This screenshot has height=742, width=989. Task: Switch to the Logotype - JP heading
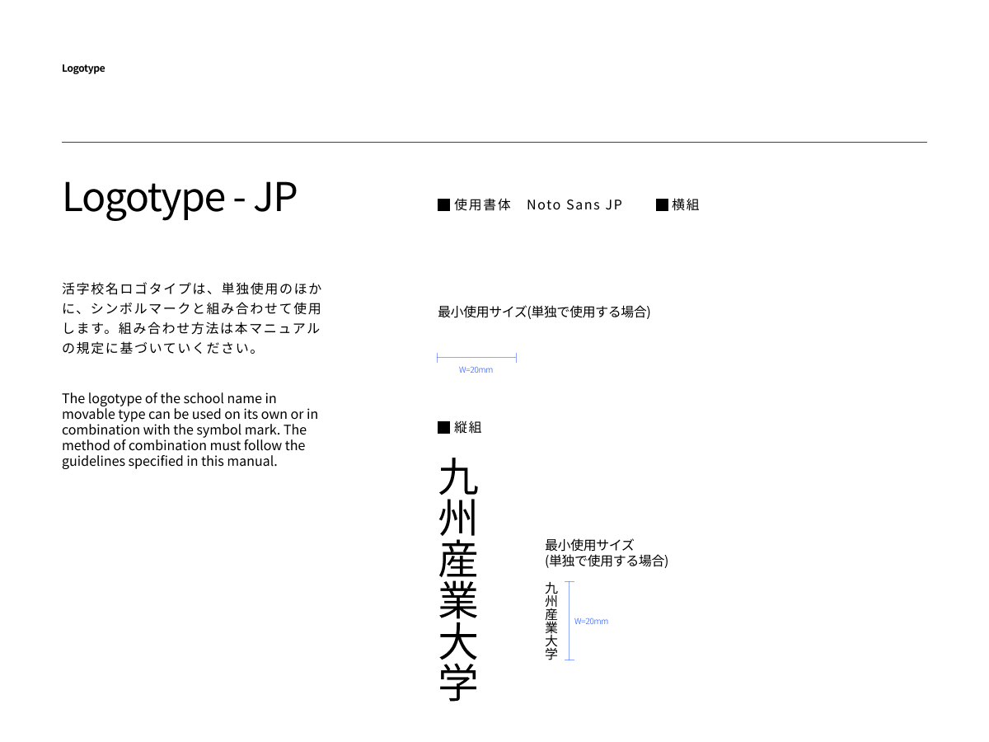click(180, 196)
